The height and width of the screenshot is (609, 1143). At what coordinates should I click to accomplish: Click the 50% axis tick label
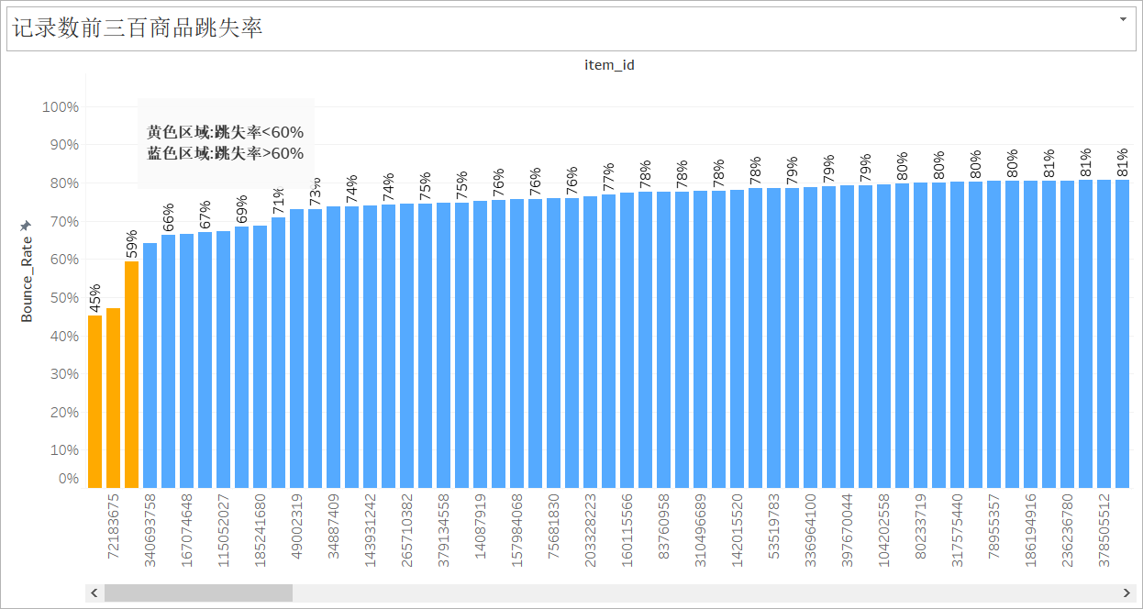pyautogui.click(x=64, y=298)
